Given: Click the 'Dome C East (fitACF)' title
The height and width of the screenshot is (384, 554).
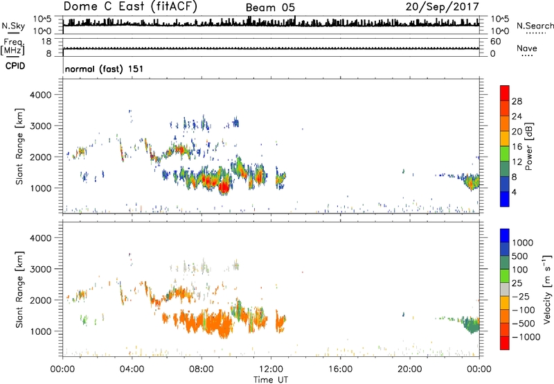Looking at the screenshot, I should [130, 7].
